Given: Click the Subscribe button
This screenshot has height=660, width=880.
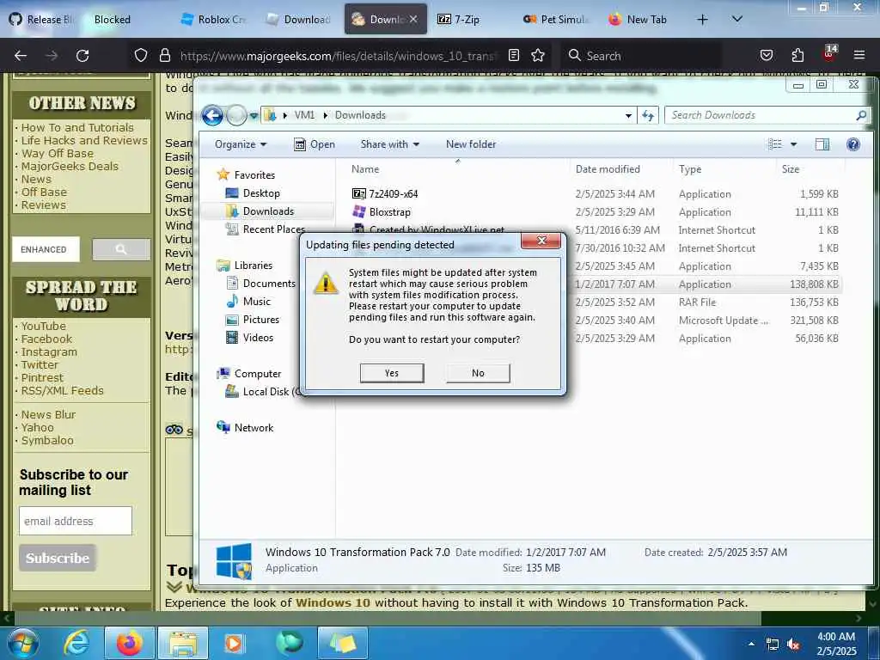Looking at the screenshot, I should [58, 558].
